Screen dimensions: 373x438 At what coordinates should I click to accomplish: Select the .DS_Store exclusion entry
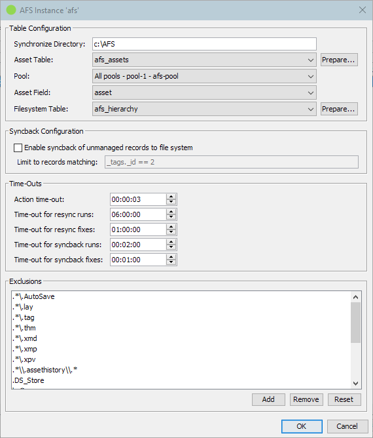click(181, 380)
